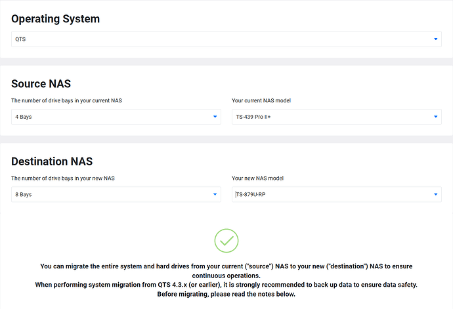This screenshot has width=453, height=309.
Task: Click 'The number of drive bays in your new NAS'
Action: pos(63,178)
